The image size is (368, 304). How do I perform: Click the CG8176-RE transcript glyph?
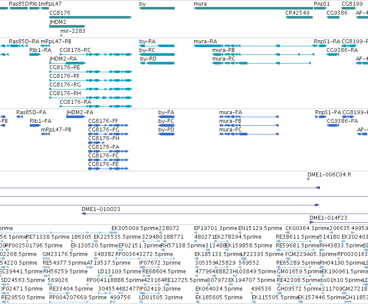[90, 72]
